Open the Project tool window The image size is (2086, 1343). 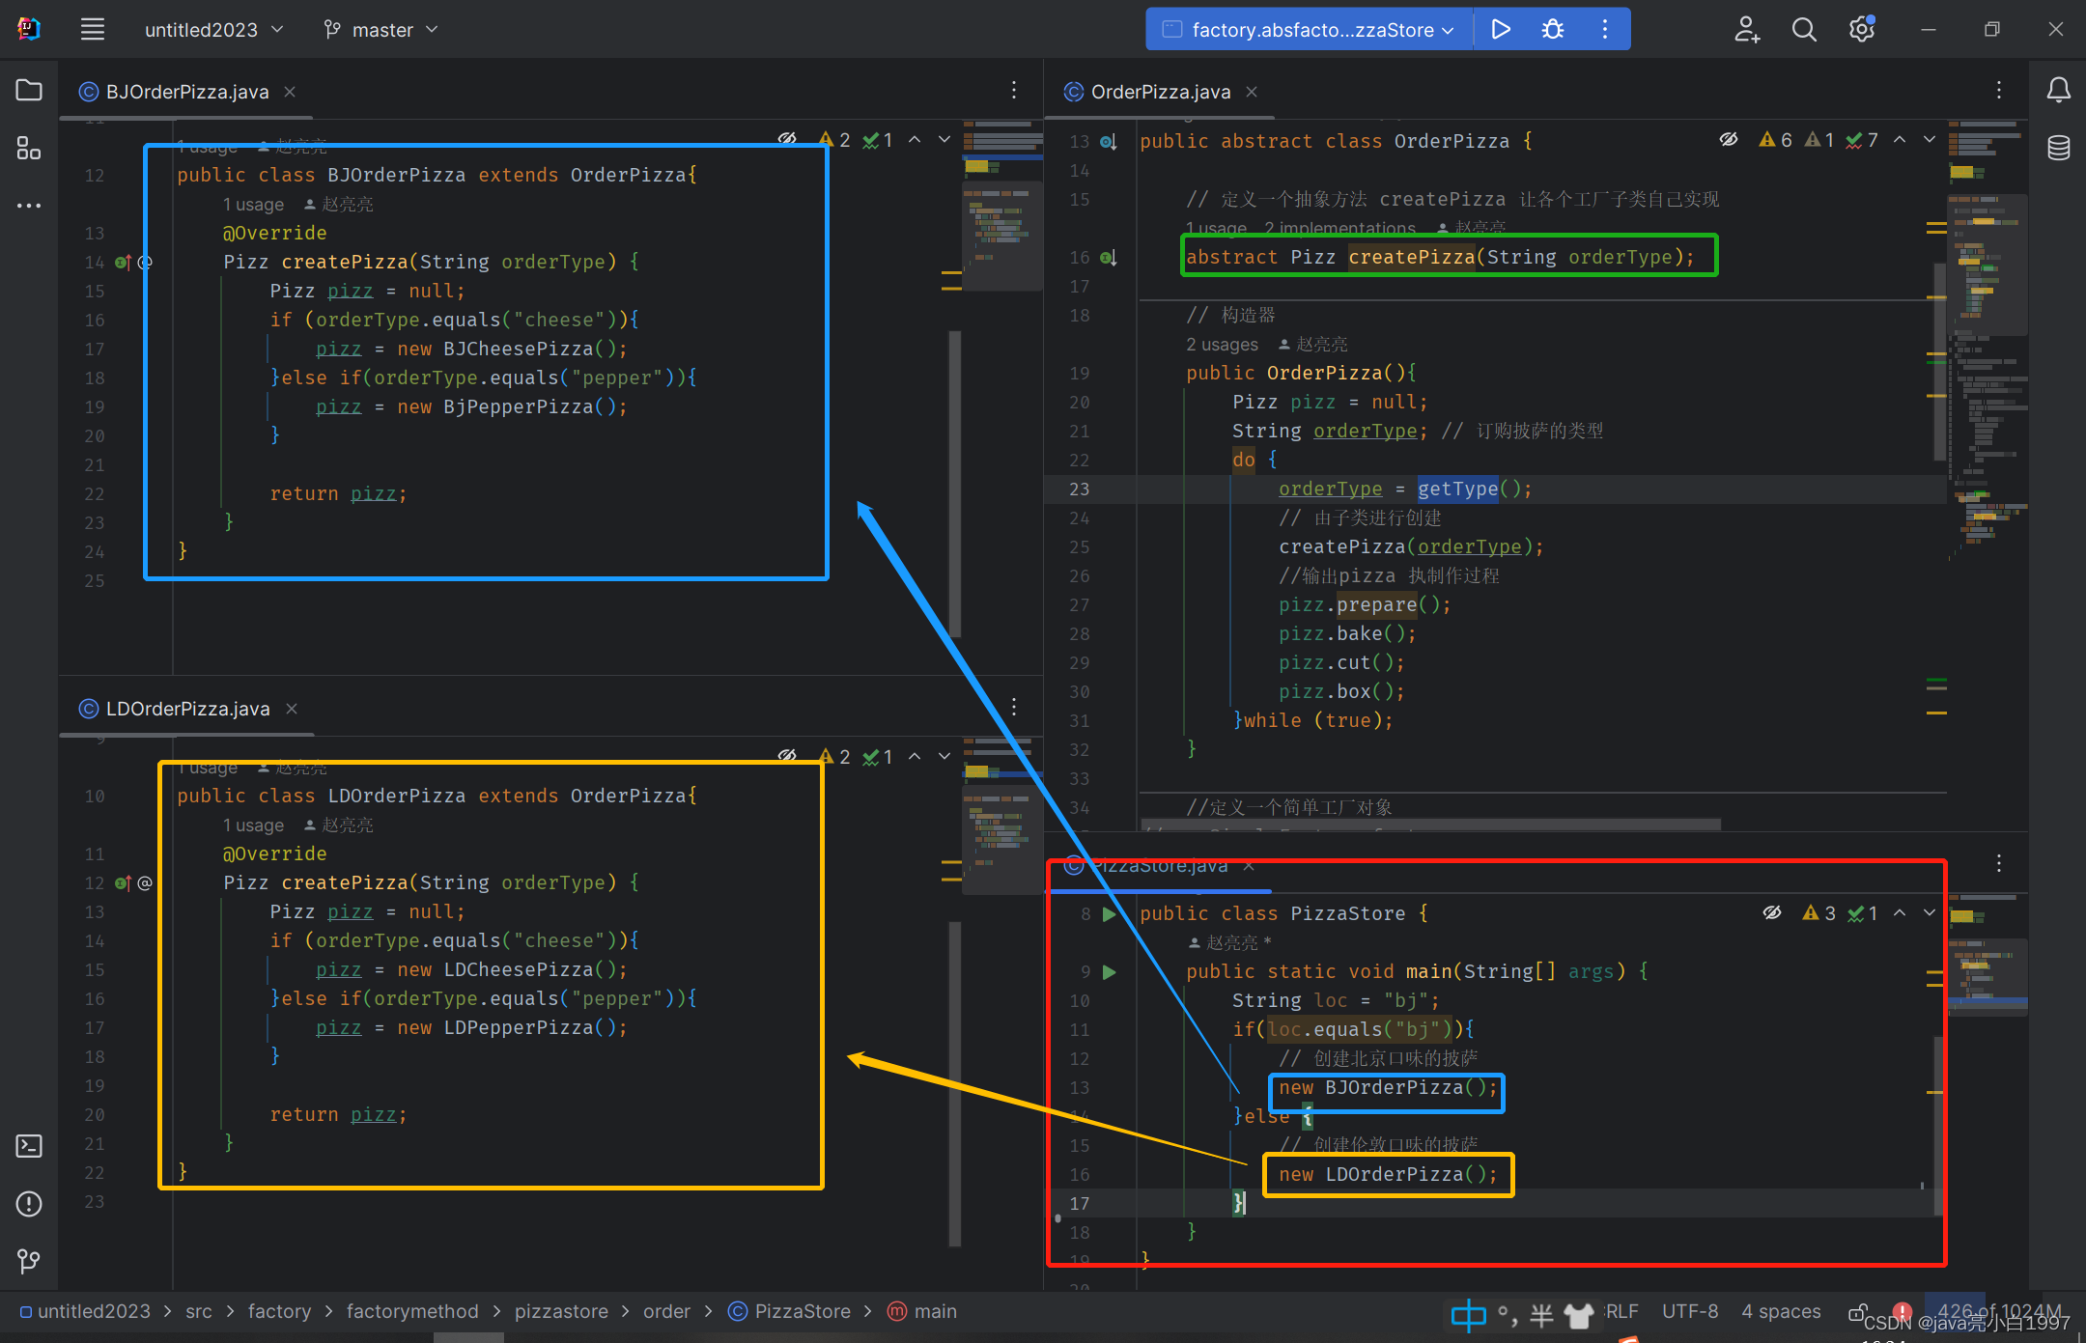pos(29,90)
